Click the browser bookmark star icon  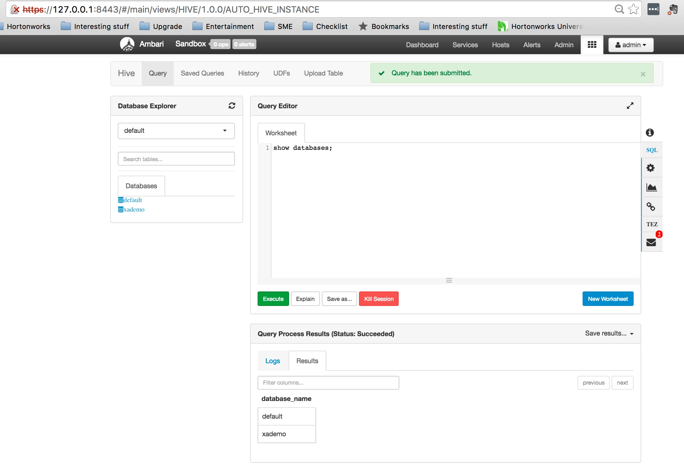tap(633, 9)
